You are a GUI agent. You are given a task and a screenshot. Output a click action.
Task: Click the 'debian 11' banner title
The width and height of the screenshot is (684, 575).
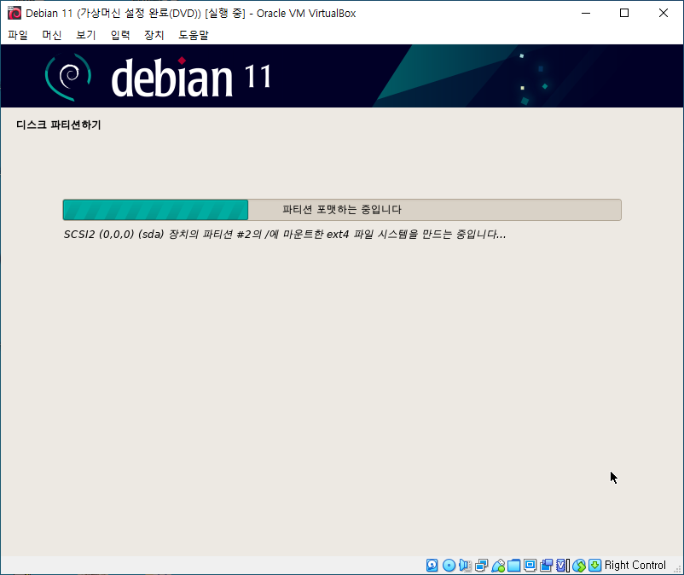click(191, 78)
